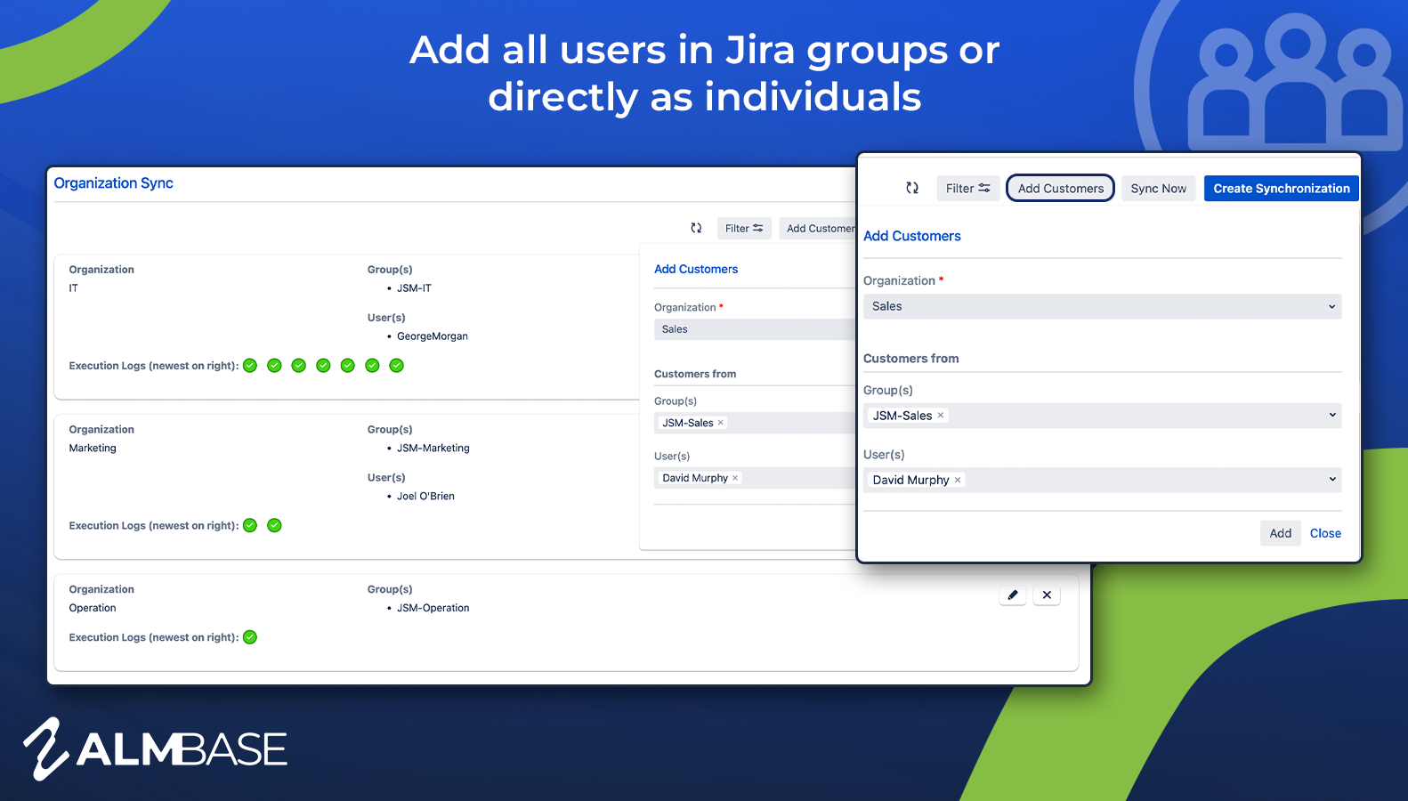Remove David Murphy tag in front panel
This screenshot has height=801, width=1408.
(x=958, y=480)
